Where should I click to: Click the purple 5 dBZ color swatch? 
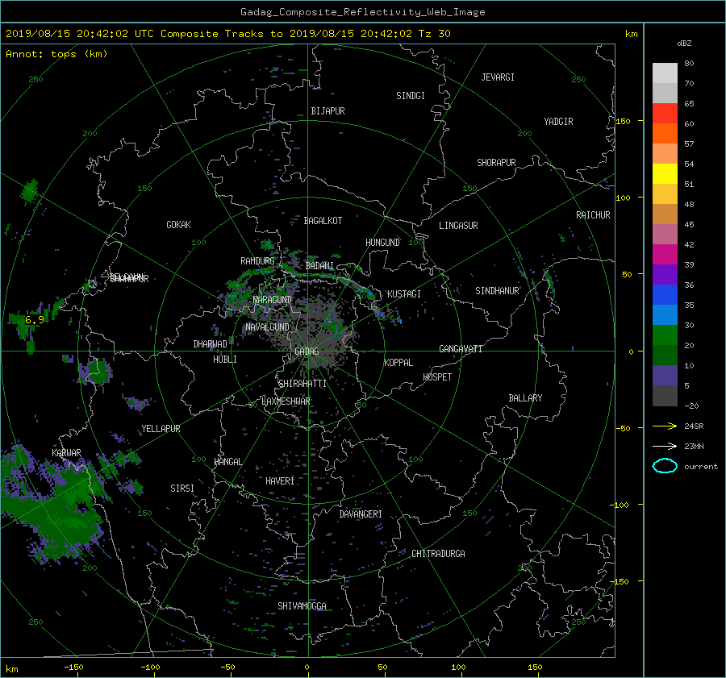[x=665, y=376]
